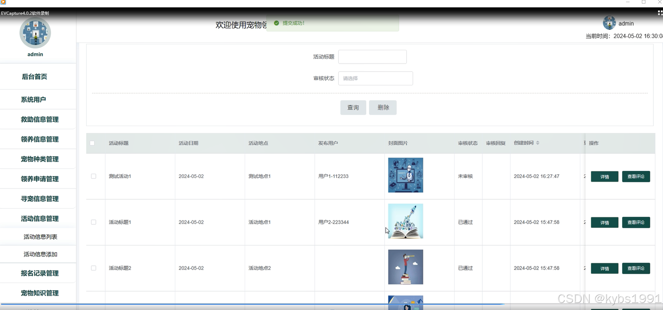The image size is (663, 310).
Task: Click the green success check icon in notification
Action: (x=276, y=23)
